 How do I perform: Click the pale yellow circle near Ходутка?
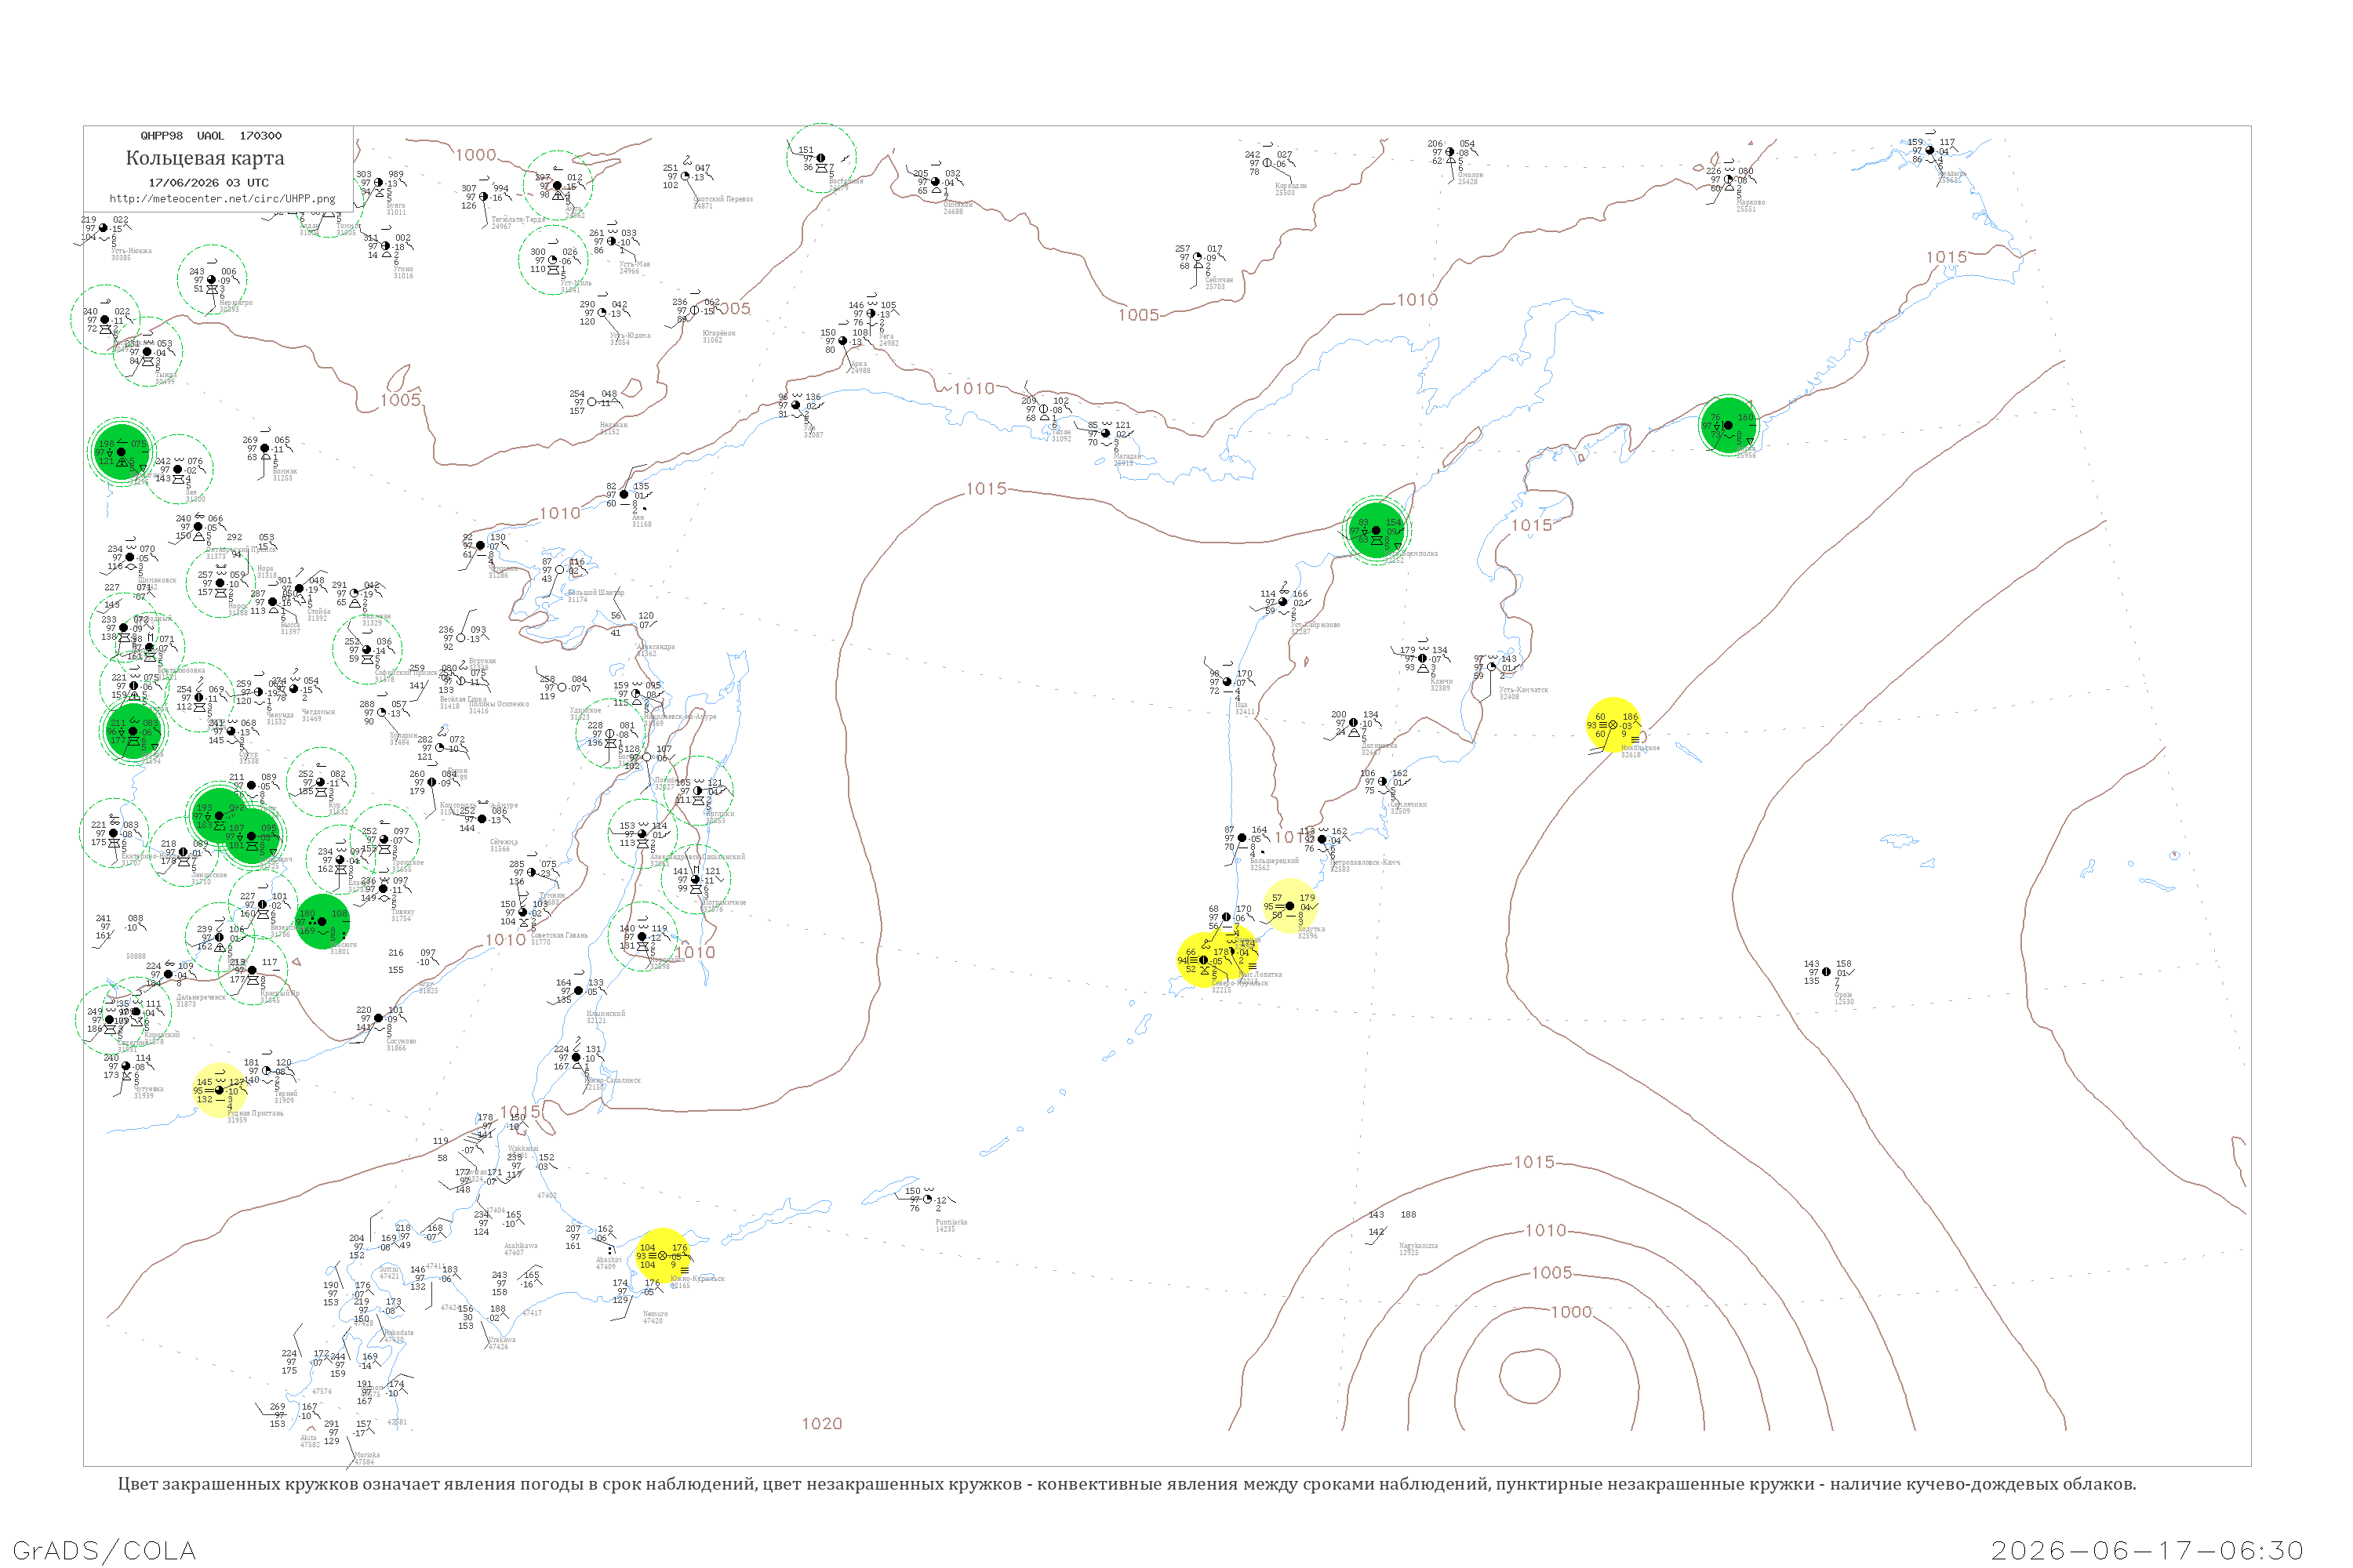(x=1289, y=906)
